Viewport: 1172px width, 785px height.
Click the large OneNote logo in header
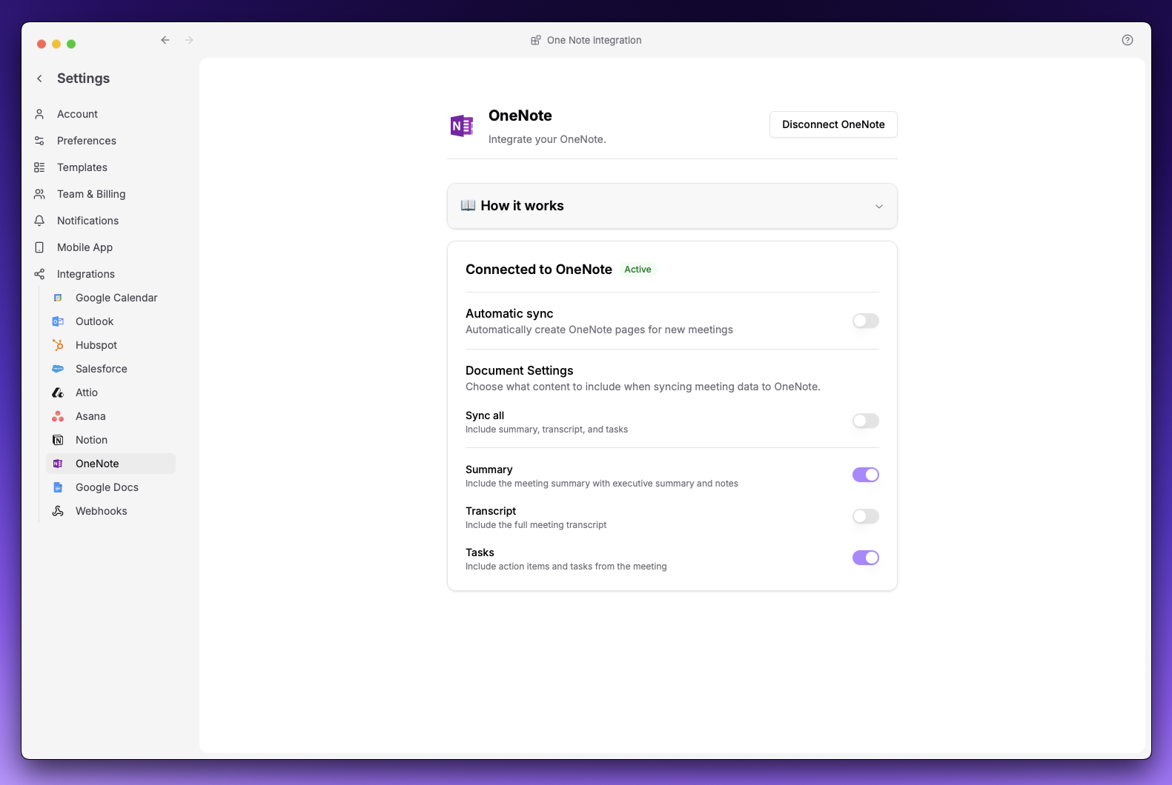click(462, 126)
